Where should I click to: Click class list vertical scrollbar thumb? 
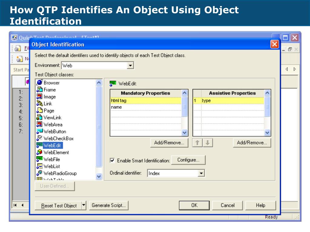pyautogui.click(x=99, y=127)
